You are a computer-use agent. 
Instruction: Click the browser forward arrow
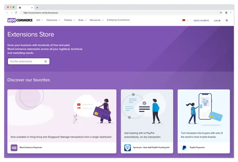12,13
